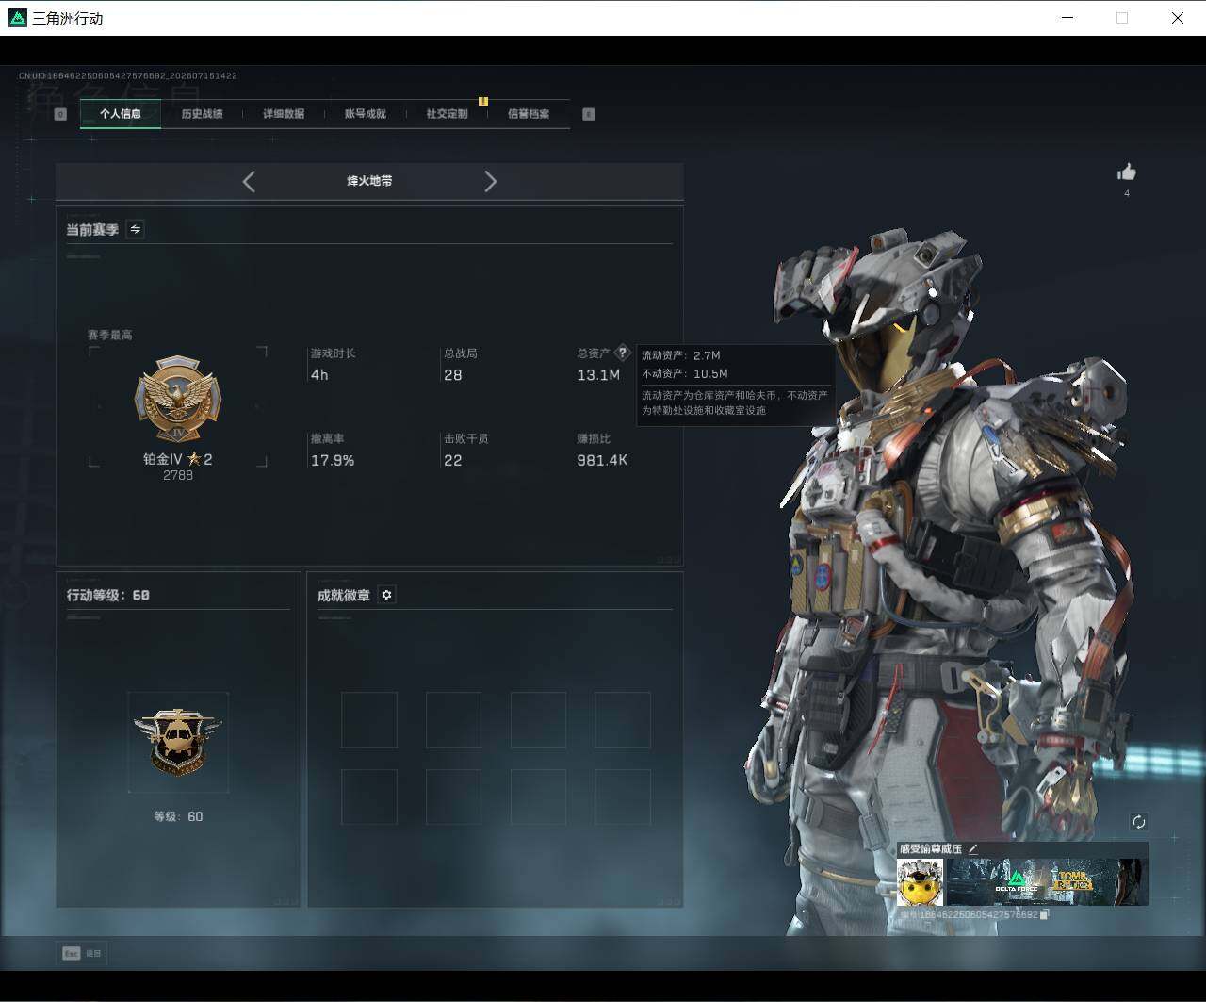Close the 三角洲行动 window
Image resolution: width=1206 pixels, height=1002 pixels.
(1177, 18)
